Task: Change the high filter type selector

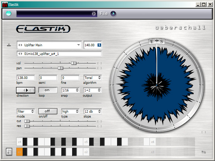Action: coord(70,111)
